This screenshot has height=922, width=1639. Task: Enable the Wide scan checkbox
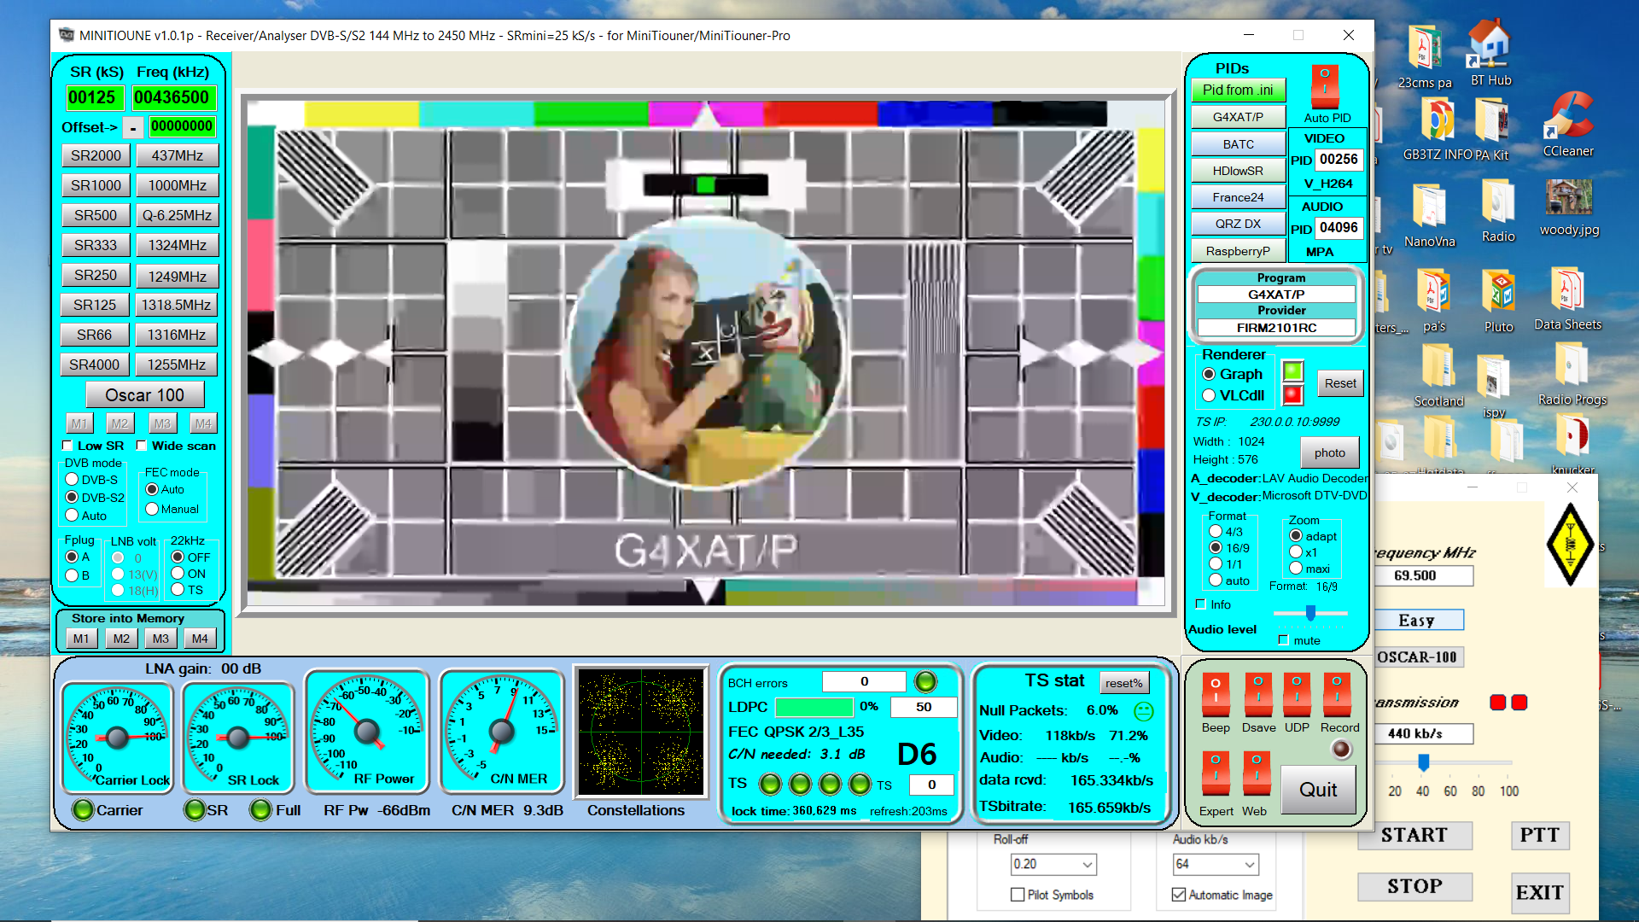(x=142, y=446)
